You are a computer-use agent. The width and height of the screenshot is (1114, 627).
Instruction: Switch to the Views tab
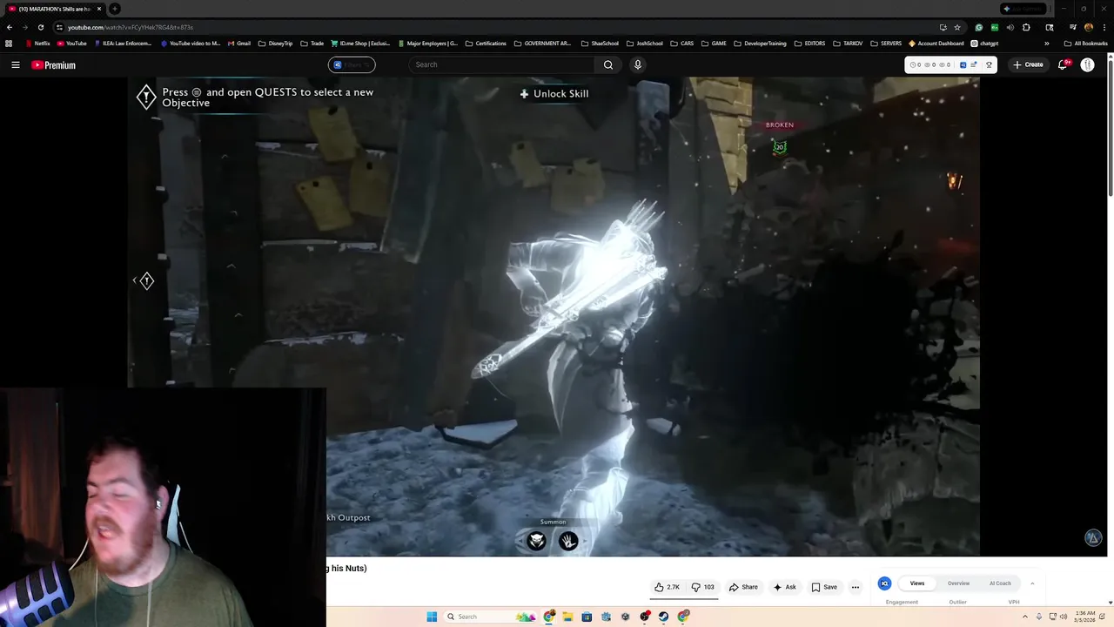tap(917, 583)
